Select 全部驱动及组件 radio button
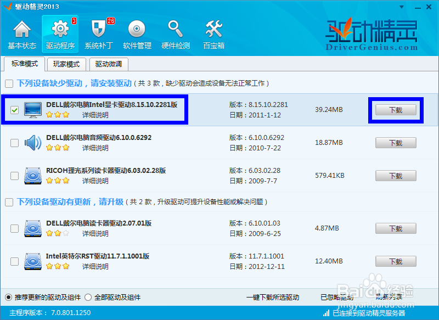The image size is (439, 320). [x=88, y=297]
